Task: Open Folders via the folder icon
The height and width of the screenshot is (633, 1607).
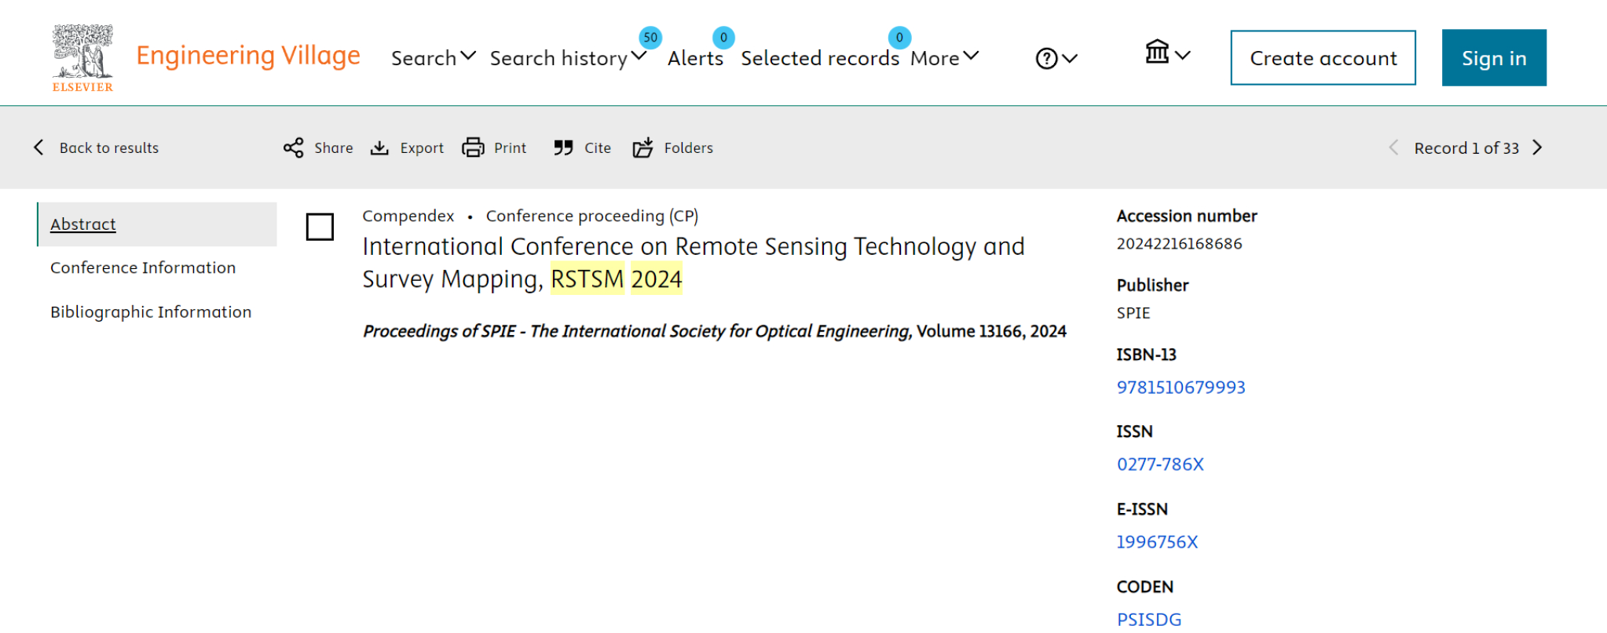Action: click(x=642, y=148)
